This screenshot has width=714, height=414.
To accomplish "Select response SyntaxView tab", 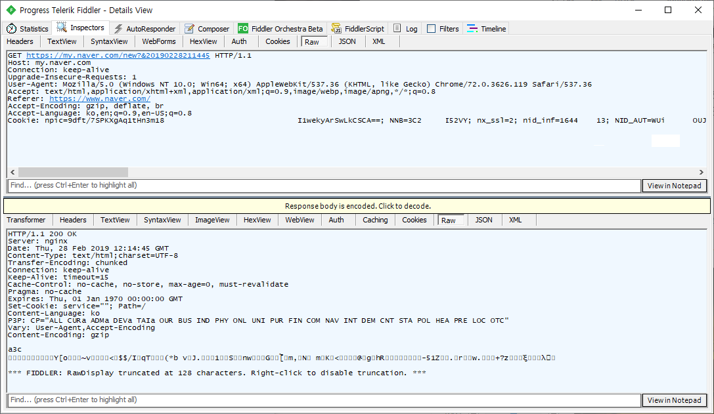I will point(162,220).
